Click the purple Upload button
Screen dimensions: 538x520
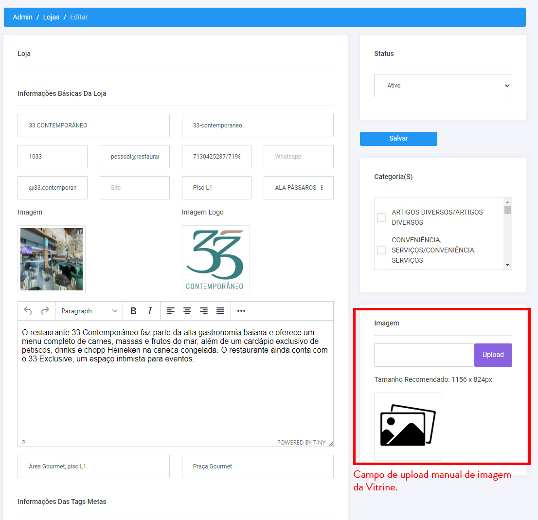[x=493, y=355]
